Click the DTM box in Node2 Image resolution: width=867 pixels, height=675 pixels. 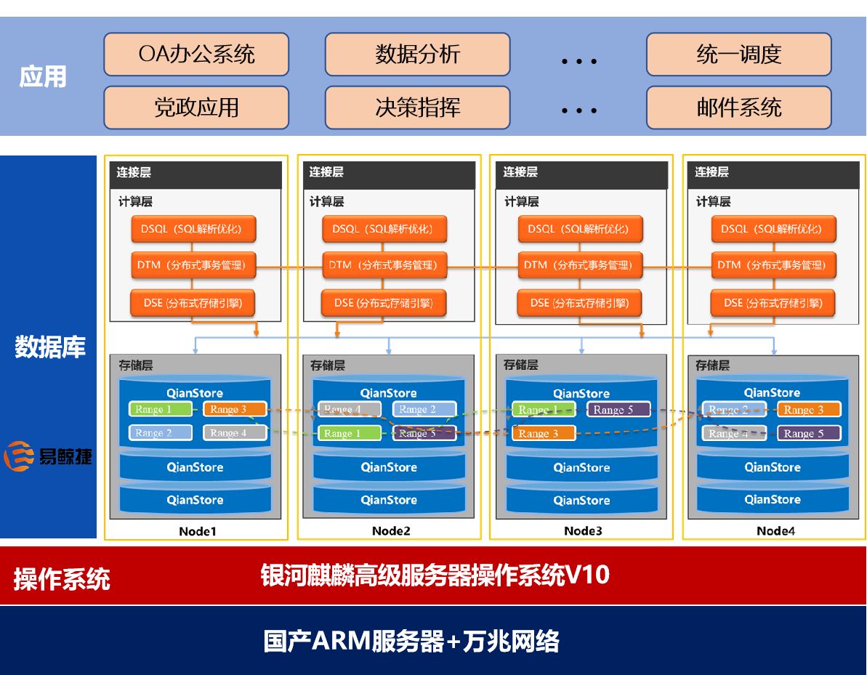coord(385,264)
